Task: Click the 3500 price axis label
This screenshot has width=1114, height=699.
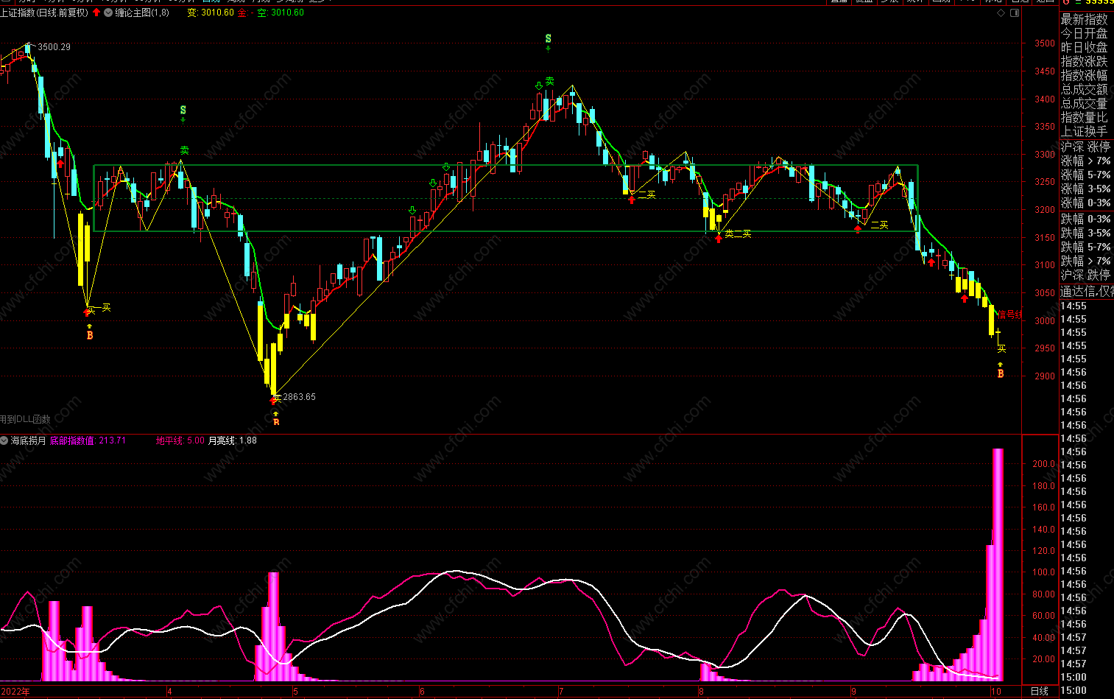Action: pos(1044,43)
